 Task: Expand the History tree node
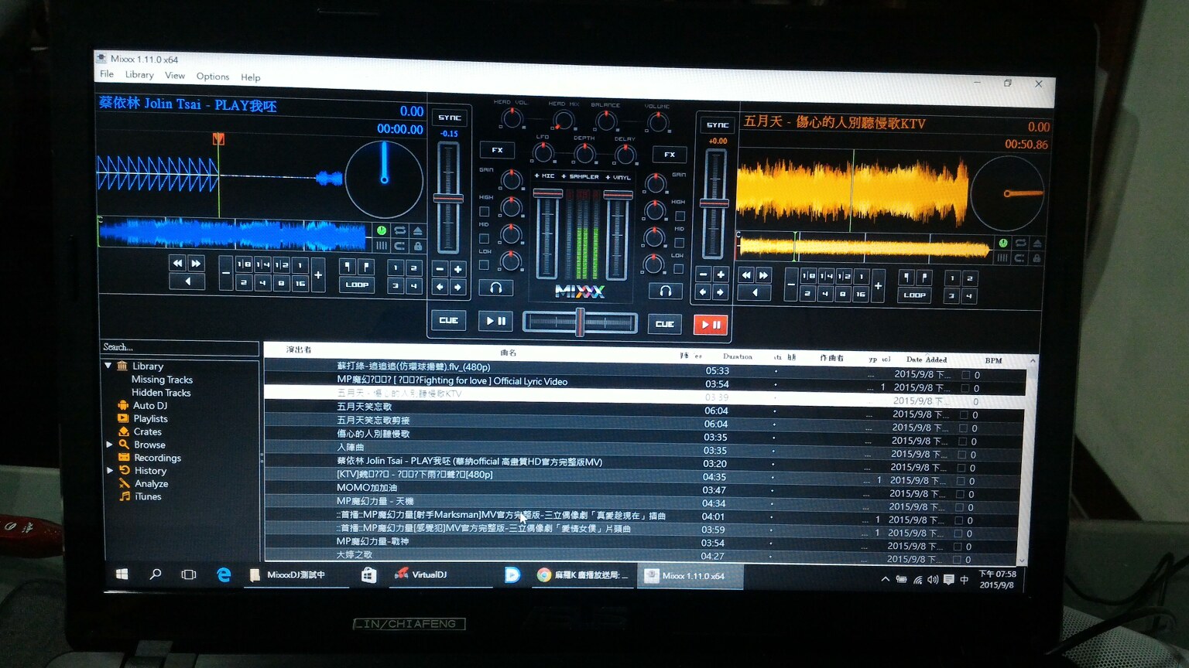[109, 470]
